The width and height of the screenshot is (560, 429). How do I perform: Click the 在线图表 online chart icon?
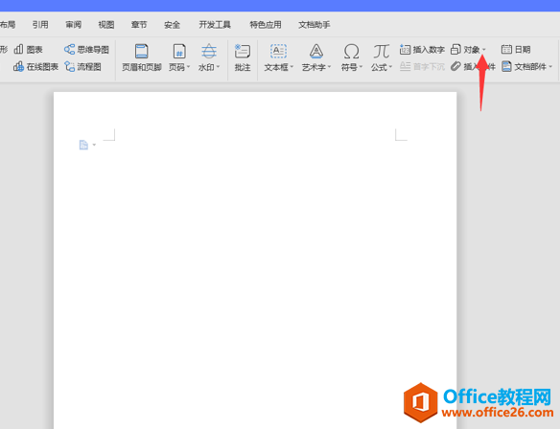coord(18,66)
